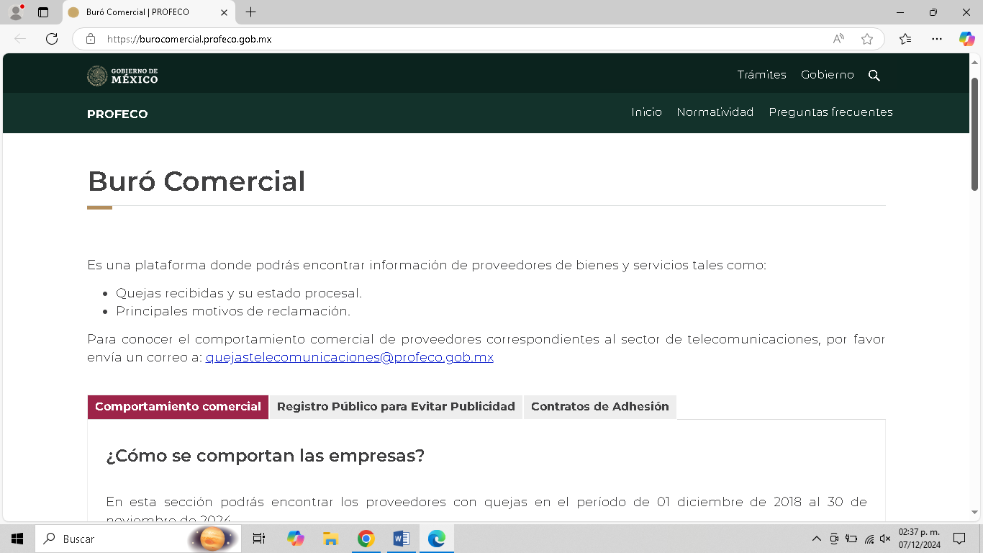Viewport: 983px width, 553px height.
Task: Open Tab actions menu icon
Action: 43,12
